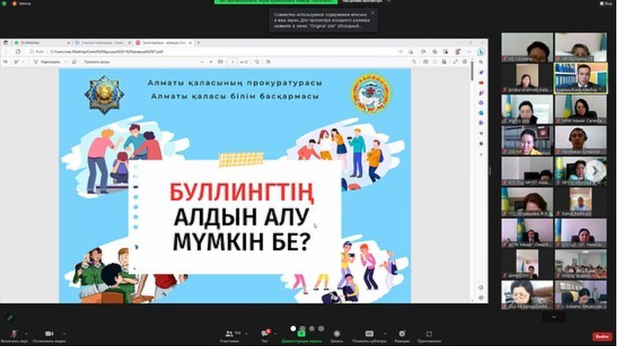Toggle Show subtitles button
Viewport: 617px width, 346px height.
[x=368, y=333]
